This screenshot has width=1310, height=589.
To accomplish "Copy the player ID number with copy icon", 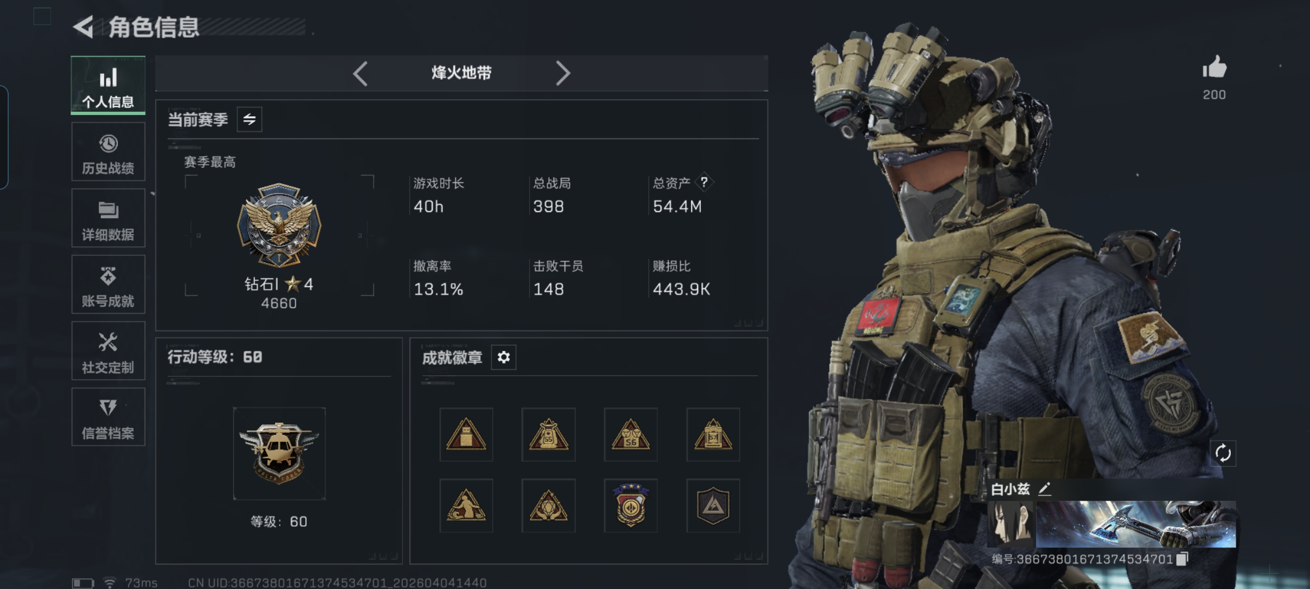I will pyautogui.click(x=1182, y=559).
